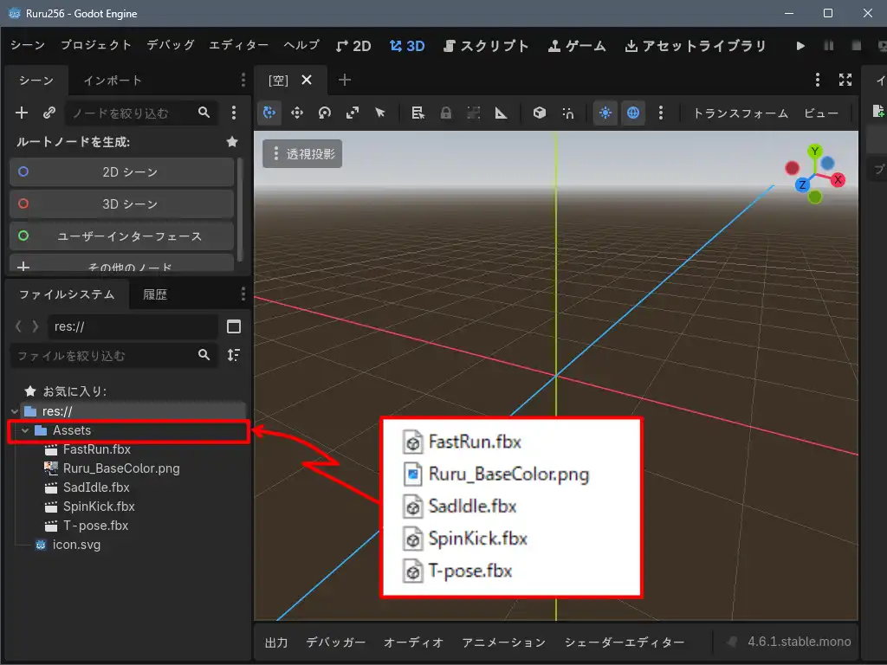Toggle use local space cube button

click(540, 113)
